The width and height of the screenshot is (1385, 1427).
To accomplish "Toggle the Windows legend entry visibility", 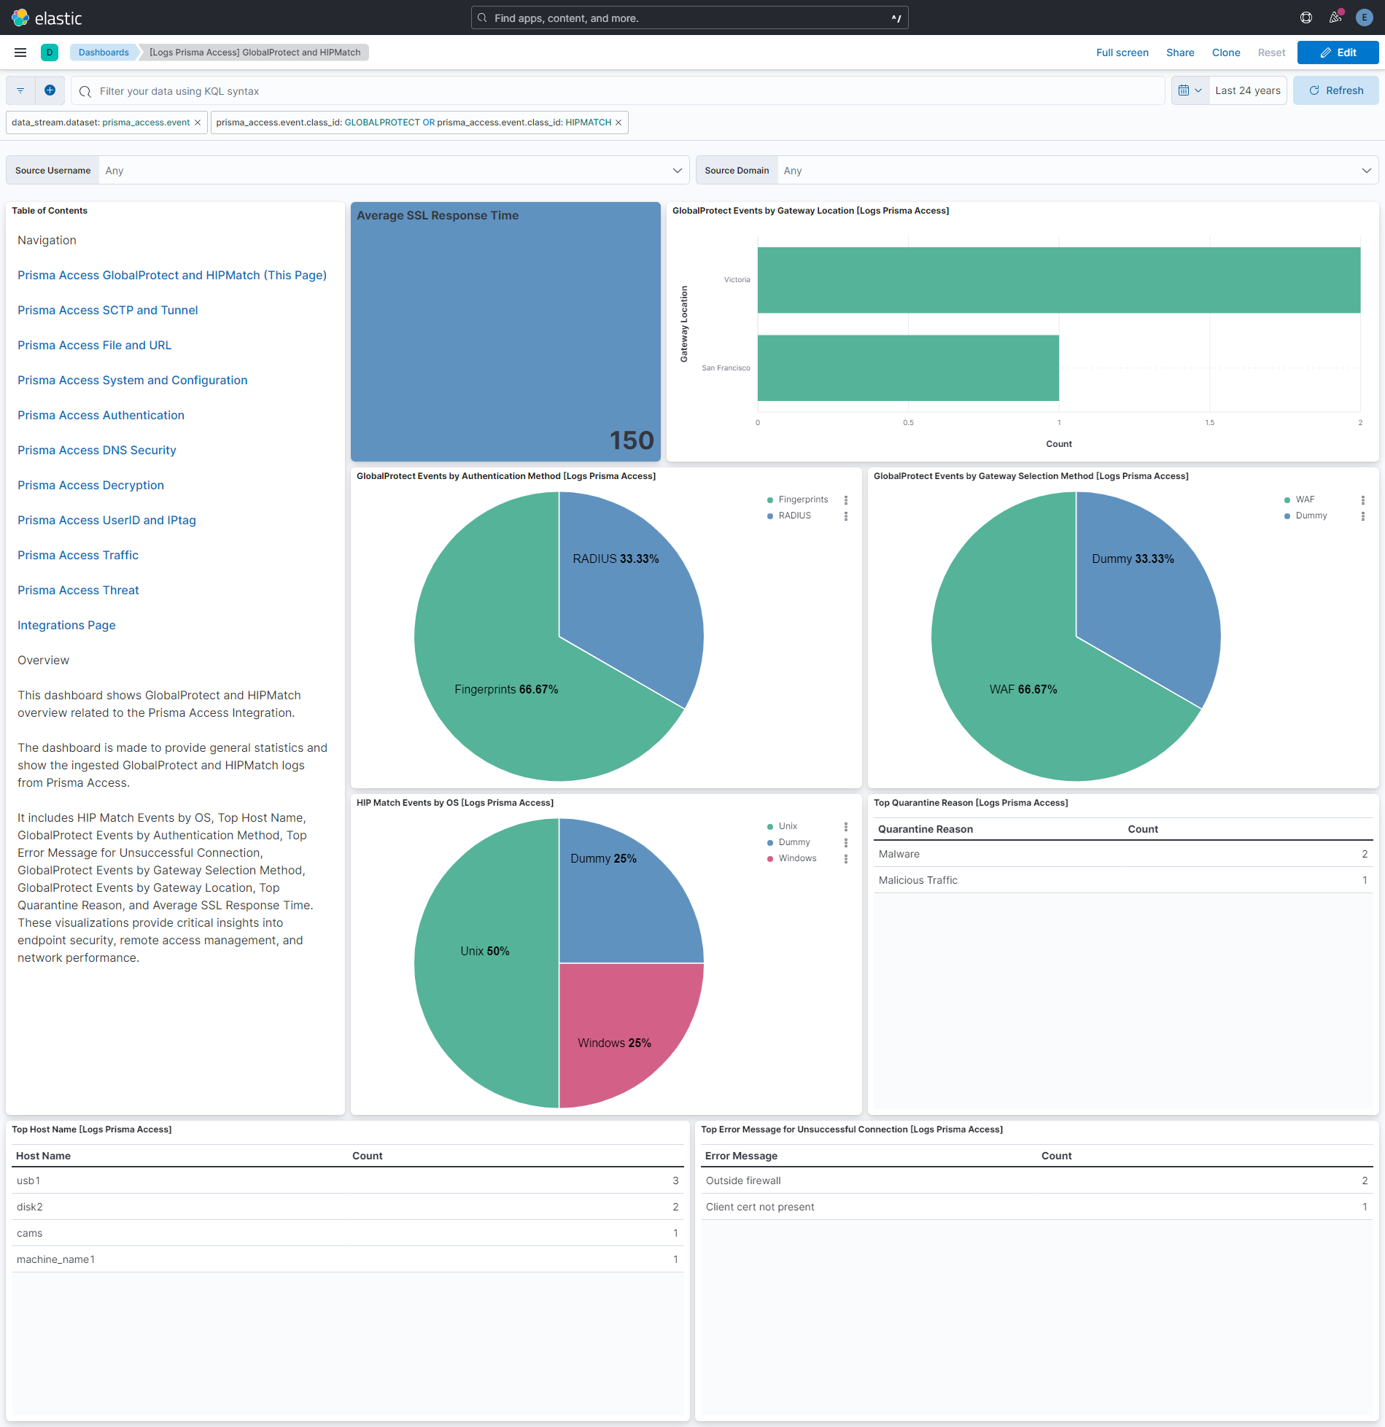I will [797, 858].
